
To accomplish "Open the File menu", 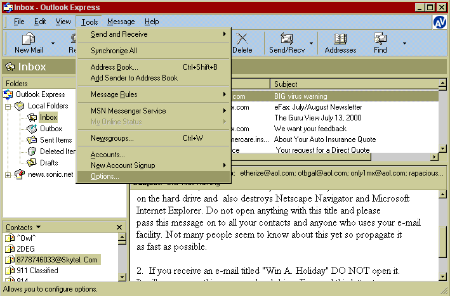I will pyautogui.click(x=19, y=22).
